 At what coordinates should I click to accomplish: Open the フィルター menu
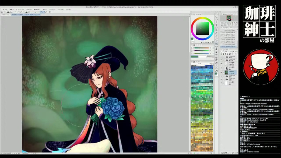(52, 9)
